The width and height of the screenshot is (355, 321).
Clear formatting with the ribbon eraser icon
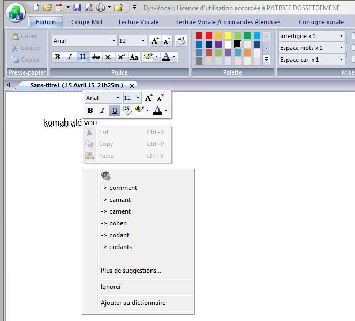tap(181, 41)
